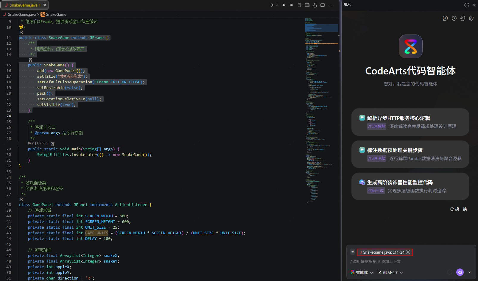This screenshot has width=478, height=281.
Task: Click the hand pointer toolbar icon
Action: tap(315, 5)
